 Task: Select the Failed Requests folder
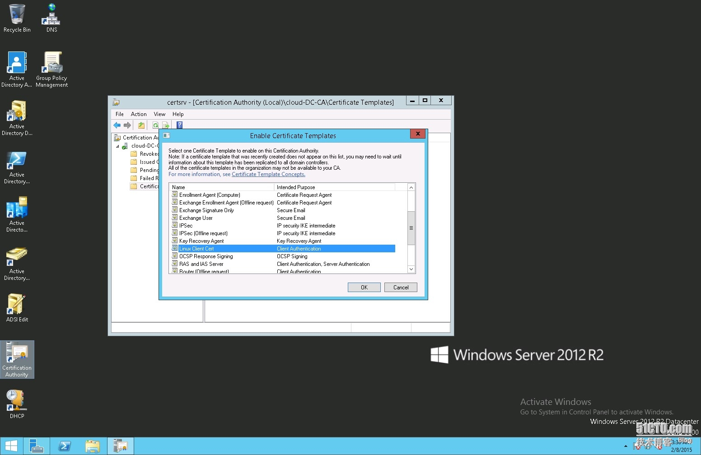point(145,178)
